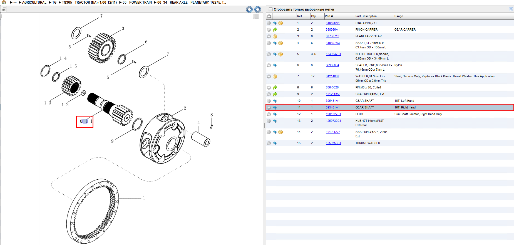Click the Part Description column header
514x245 pixels.
click(x=374, y=16)
